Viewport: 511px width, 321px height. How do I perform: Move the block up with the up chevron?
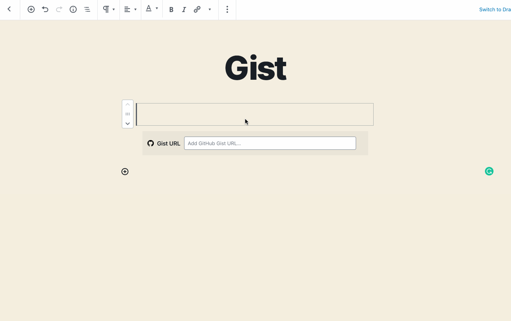click(128, 104)
